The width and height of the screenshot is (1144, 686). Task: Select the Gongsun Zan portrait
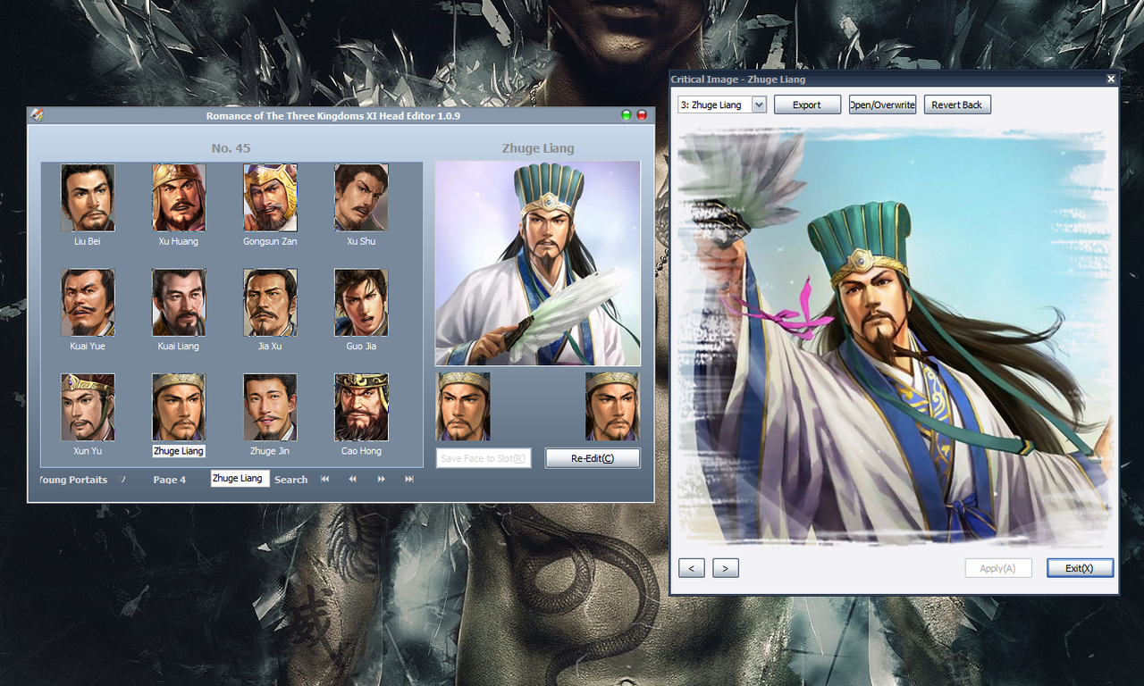270,197
